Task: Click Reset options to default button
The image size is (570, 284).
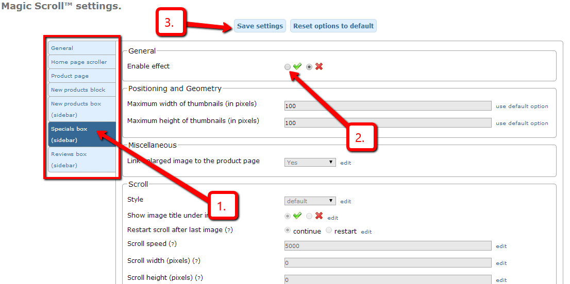Action: coord(333,26)
